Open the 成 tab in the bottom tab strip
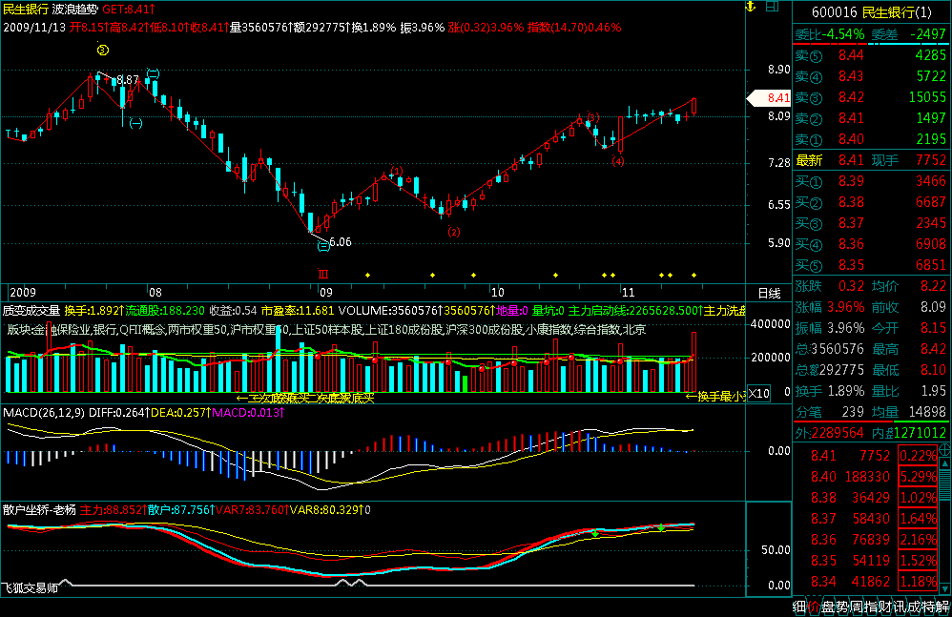The image size is (952, 617). coord(915,607)
